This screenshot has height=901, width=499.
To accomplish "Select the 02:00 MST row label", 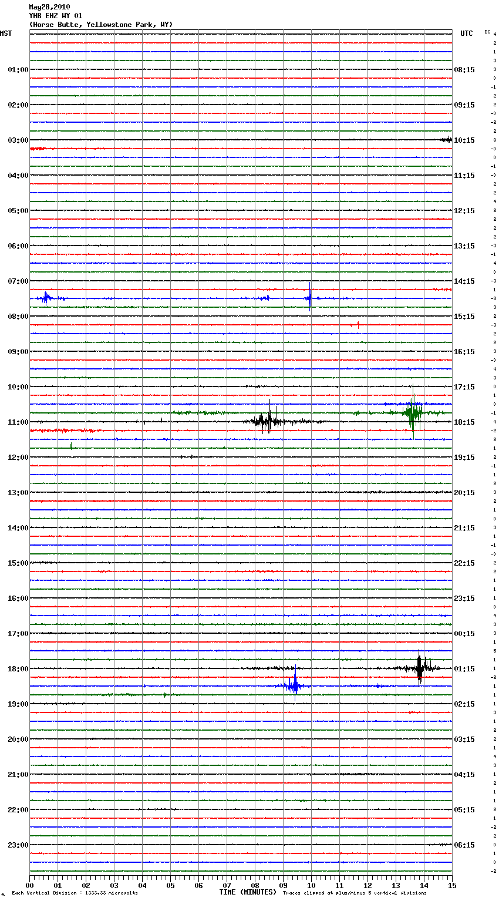I will click(x=18, y=105).
